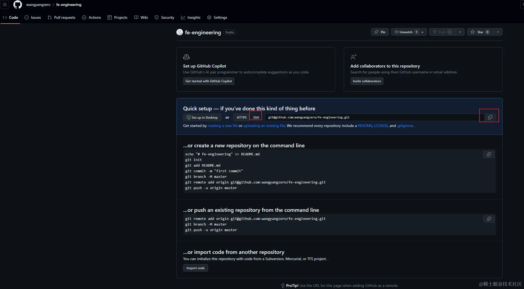The width and height of the screenshot is (524, 289).
Task: Select the SSH clone URL option
Action: 256,117
